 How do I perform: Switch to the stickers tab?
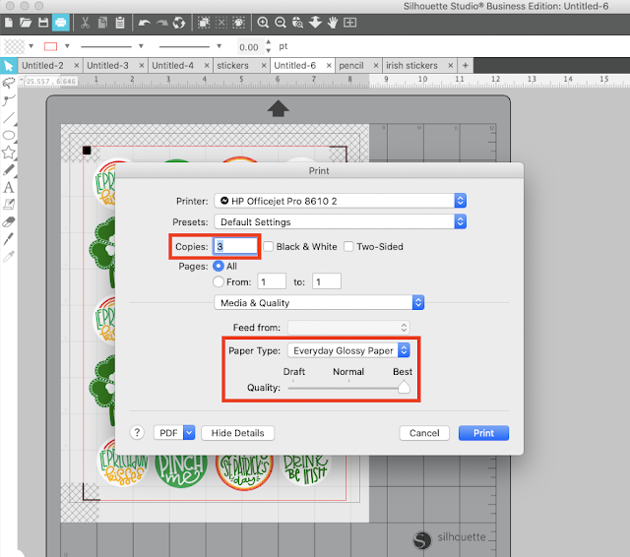coord(232,66)
